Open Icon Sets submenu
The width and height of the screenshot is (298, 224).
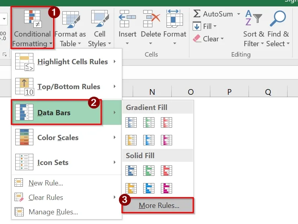[x=66, y=162]
